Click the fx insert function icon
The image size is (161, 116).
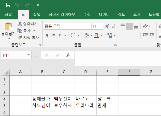pyautogui.click(x=68, y=55)
